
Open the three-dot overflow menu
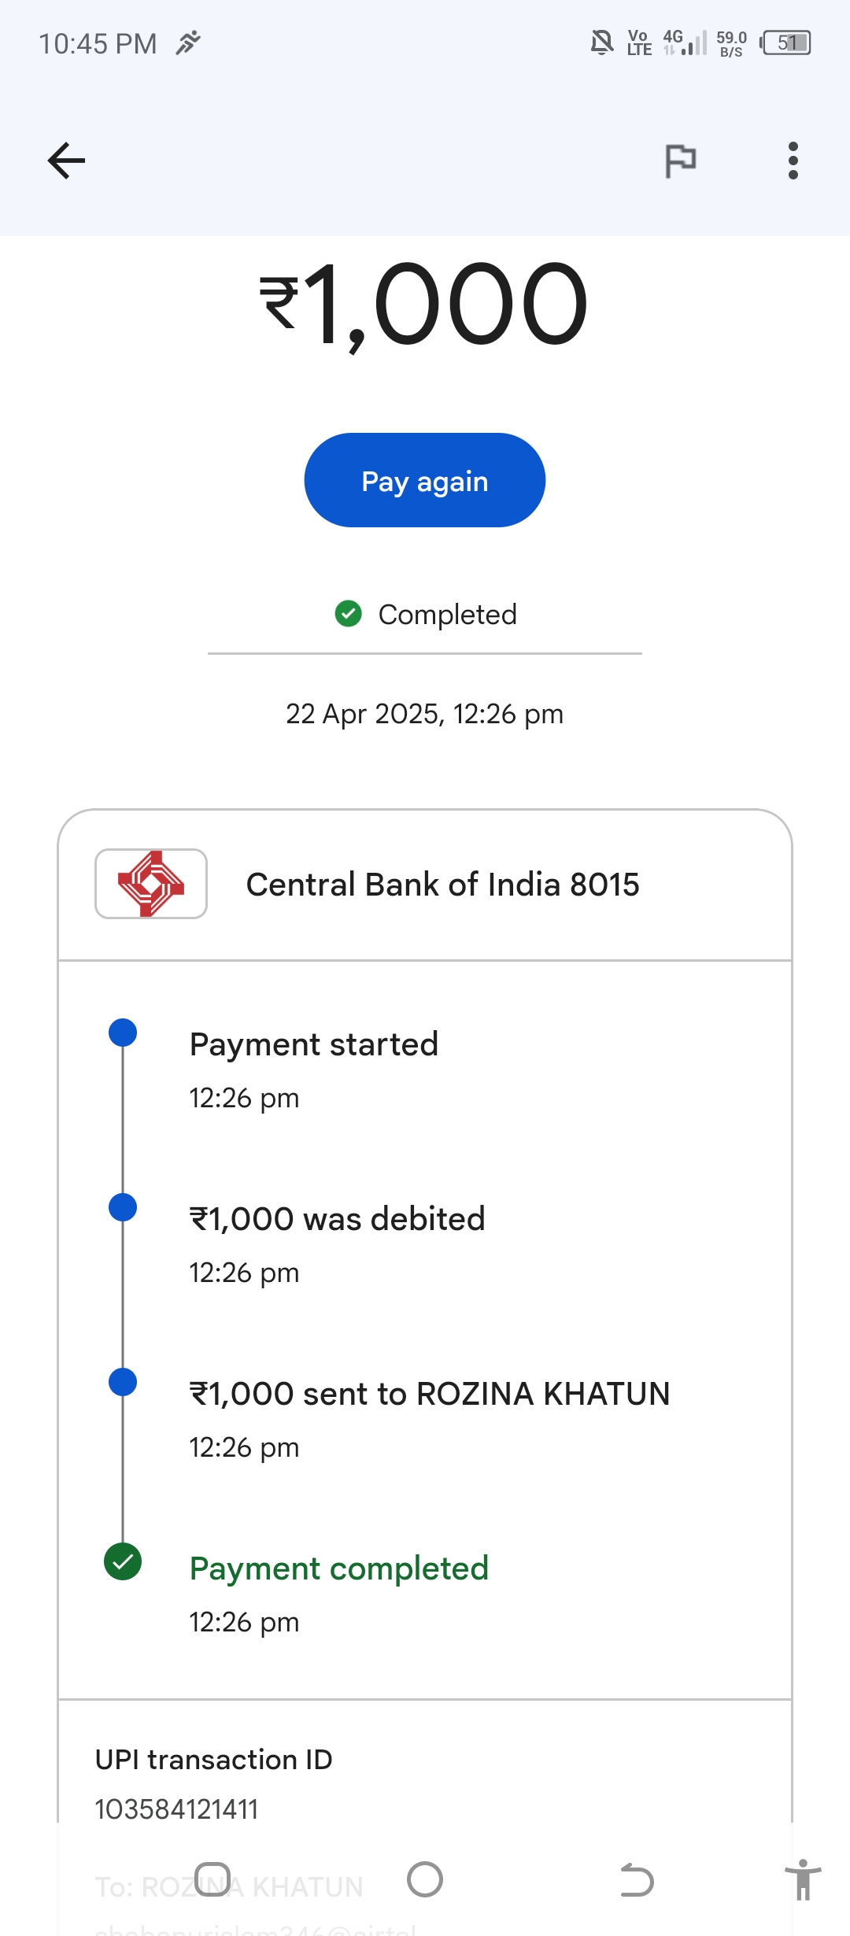coord(793,161)
